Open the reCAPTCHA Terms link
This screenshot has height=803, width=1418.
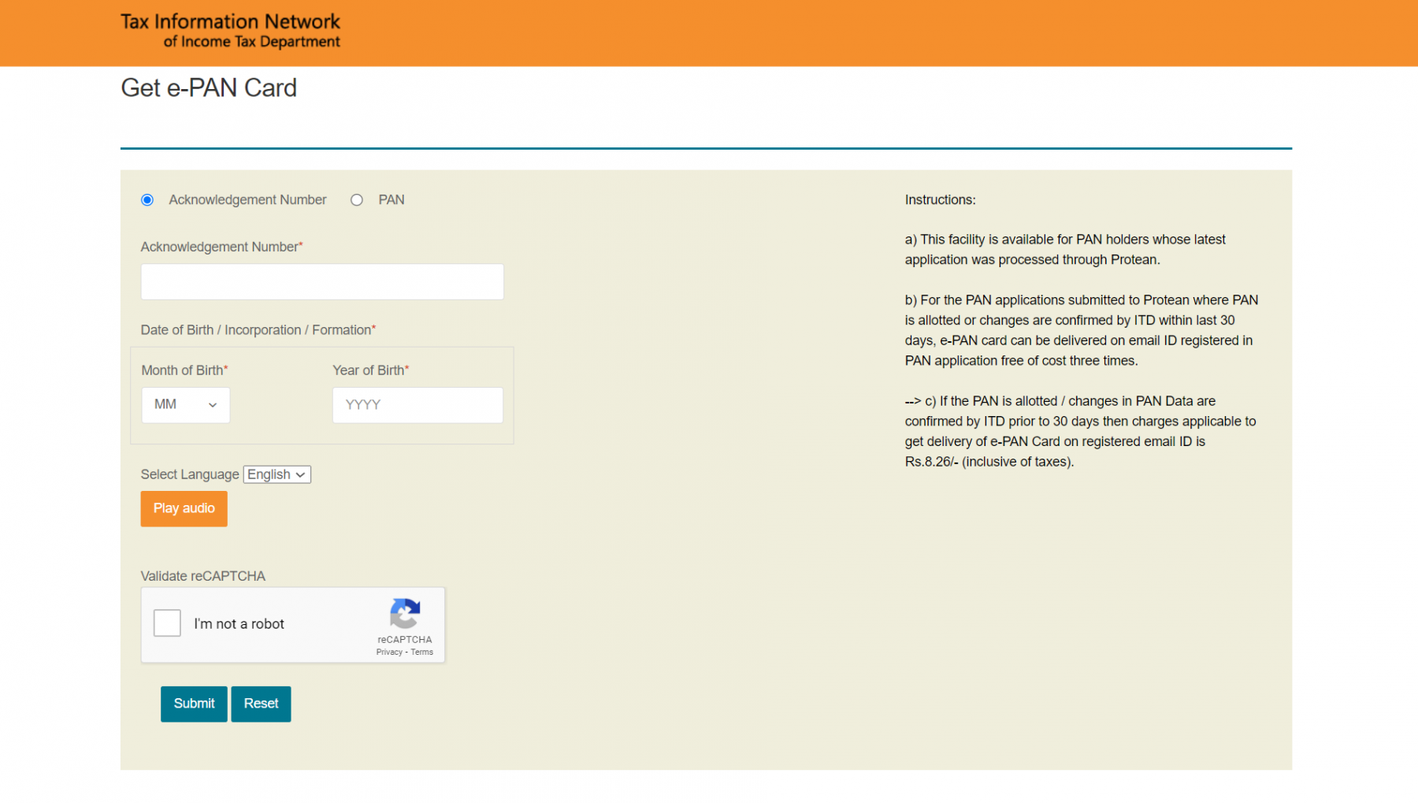[x=422, y=652]
